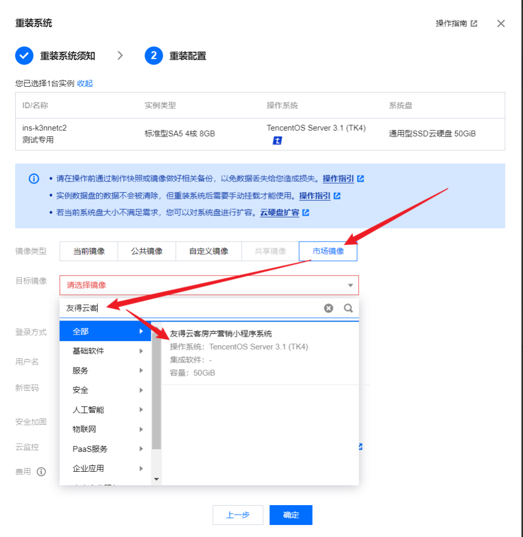Open the 请选择镜像 dropdown
Image resolution: width=523 pixels, height=537 pixels.
point(209,285)
